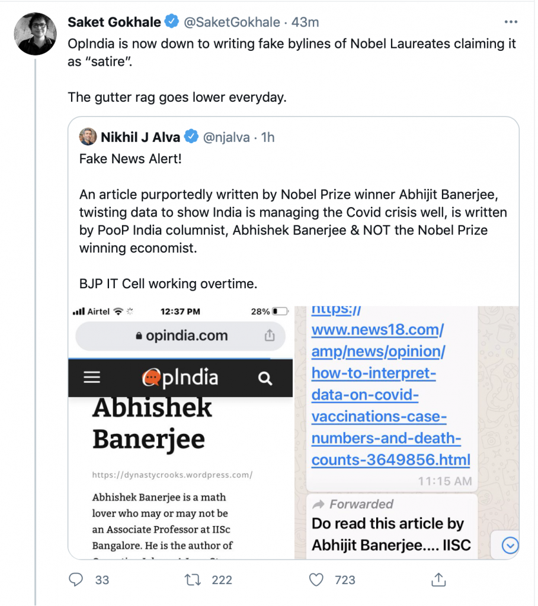Open Nikhil J Alva's quoted tweet name
This screenshot has width=538, height=606.
[140, 137]
